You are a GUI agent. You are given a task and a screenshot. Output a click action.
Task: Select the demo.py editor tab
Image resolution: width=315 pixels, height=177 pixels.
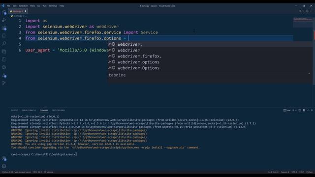[18, 11]
